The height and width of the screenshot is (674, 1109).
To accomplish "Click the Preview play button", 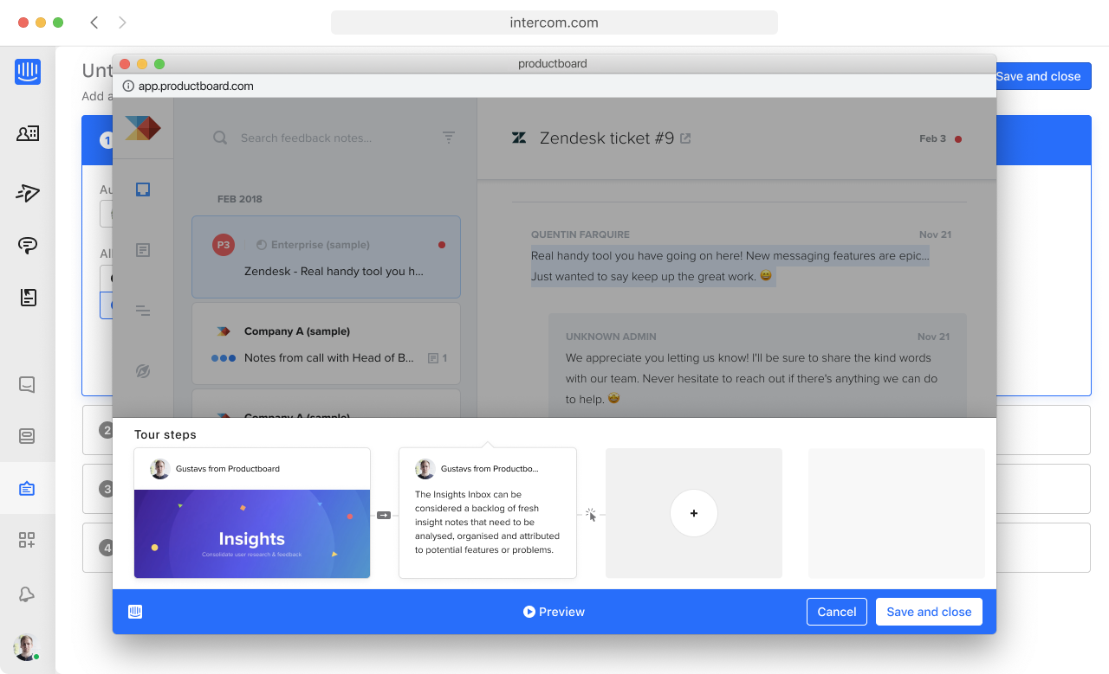I will pyautogui.click(x=554, y=612).
